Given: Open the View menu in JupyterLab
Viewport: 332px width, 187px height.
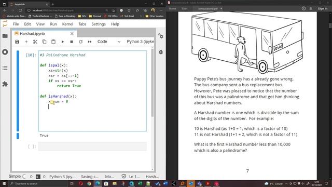Looking at the screenshot, I should click(x=40, y=24).
